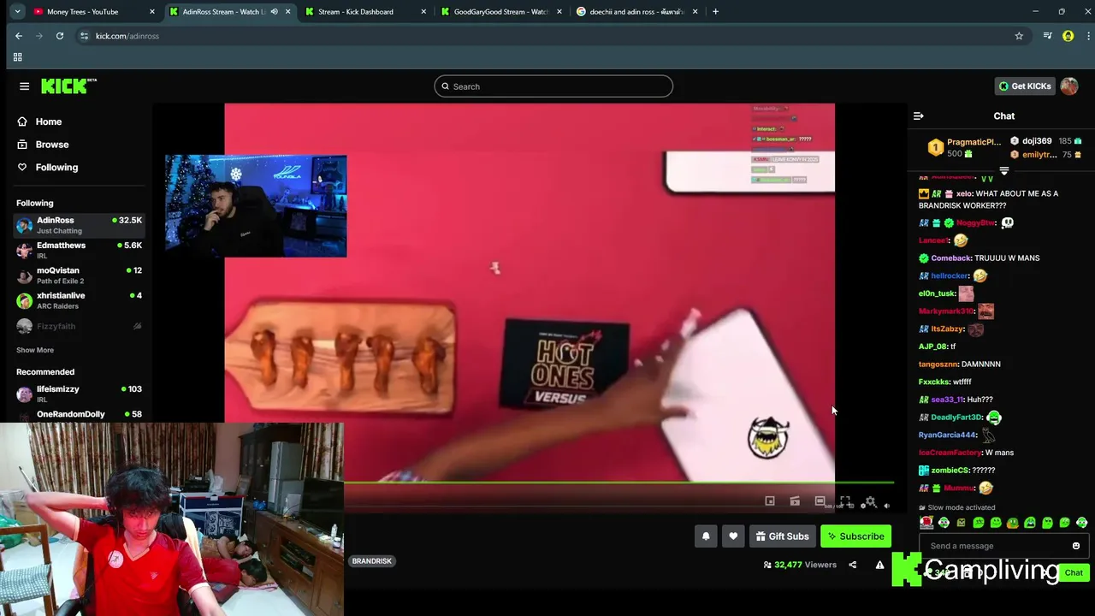
Task: Open the tab search dropdown arrow
Action: point(17,12)
